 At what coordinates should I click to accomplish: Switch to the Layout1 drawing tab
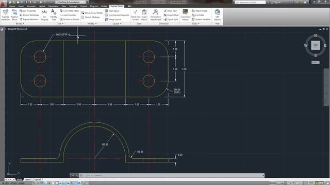(x=28, y=179)
